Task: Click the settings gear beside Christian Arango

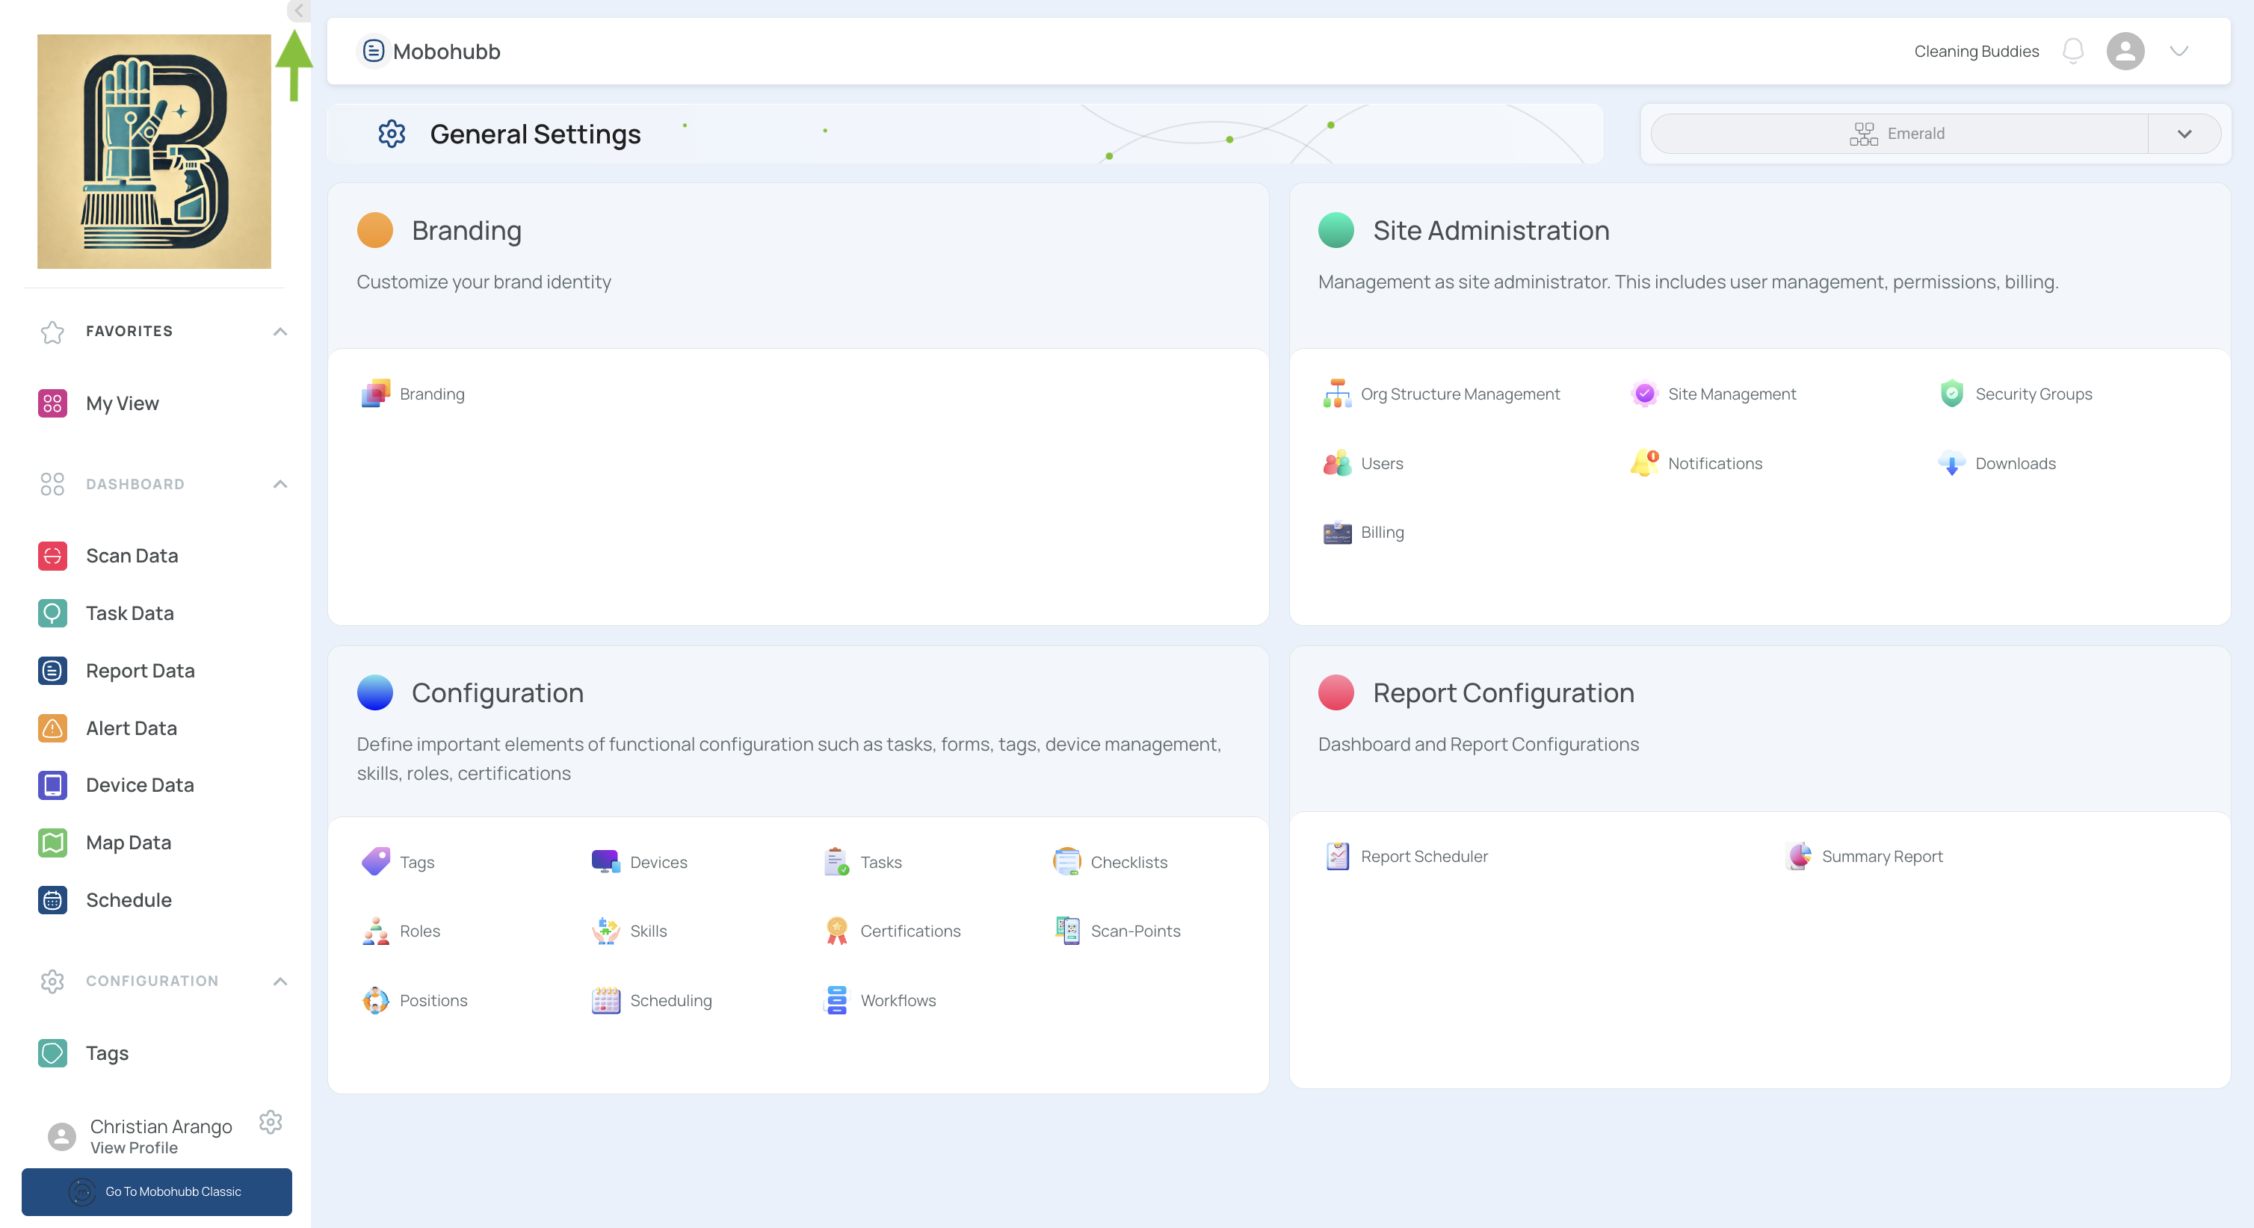Action: (271, 1121)
